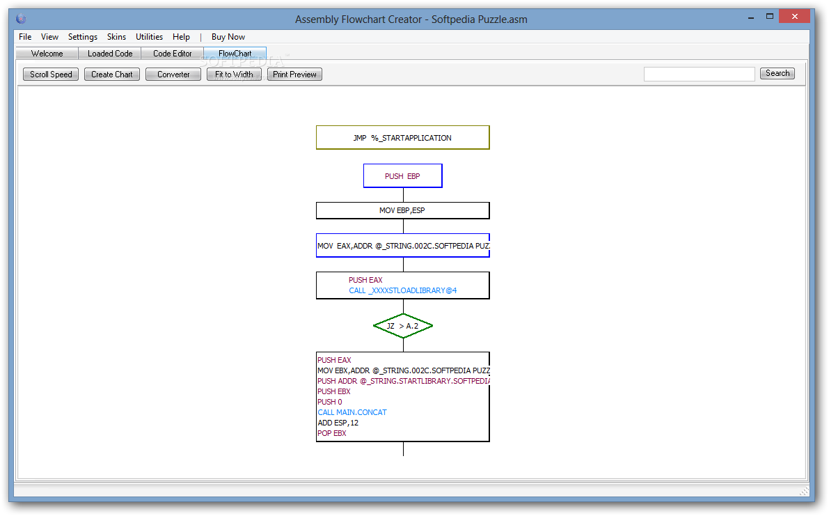Image resolution: width=829 pixels, height=516 pixels.
Task: Switch to the Code Editor tab
Action: (x=173, y=54)
